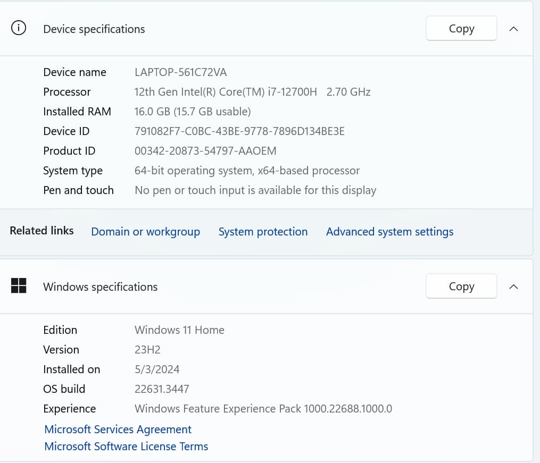Click the Processor label
This screenshot has height=463, width=540.
[x=67, y=92]
